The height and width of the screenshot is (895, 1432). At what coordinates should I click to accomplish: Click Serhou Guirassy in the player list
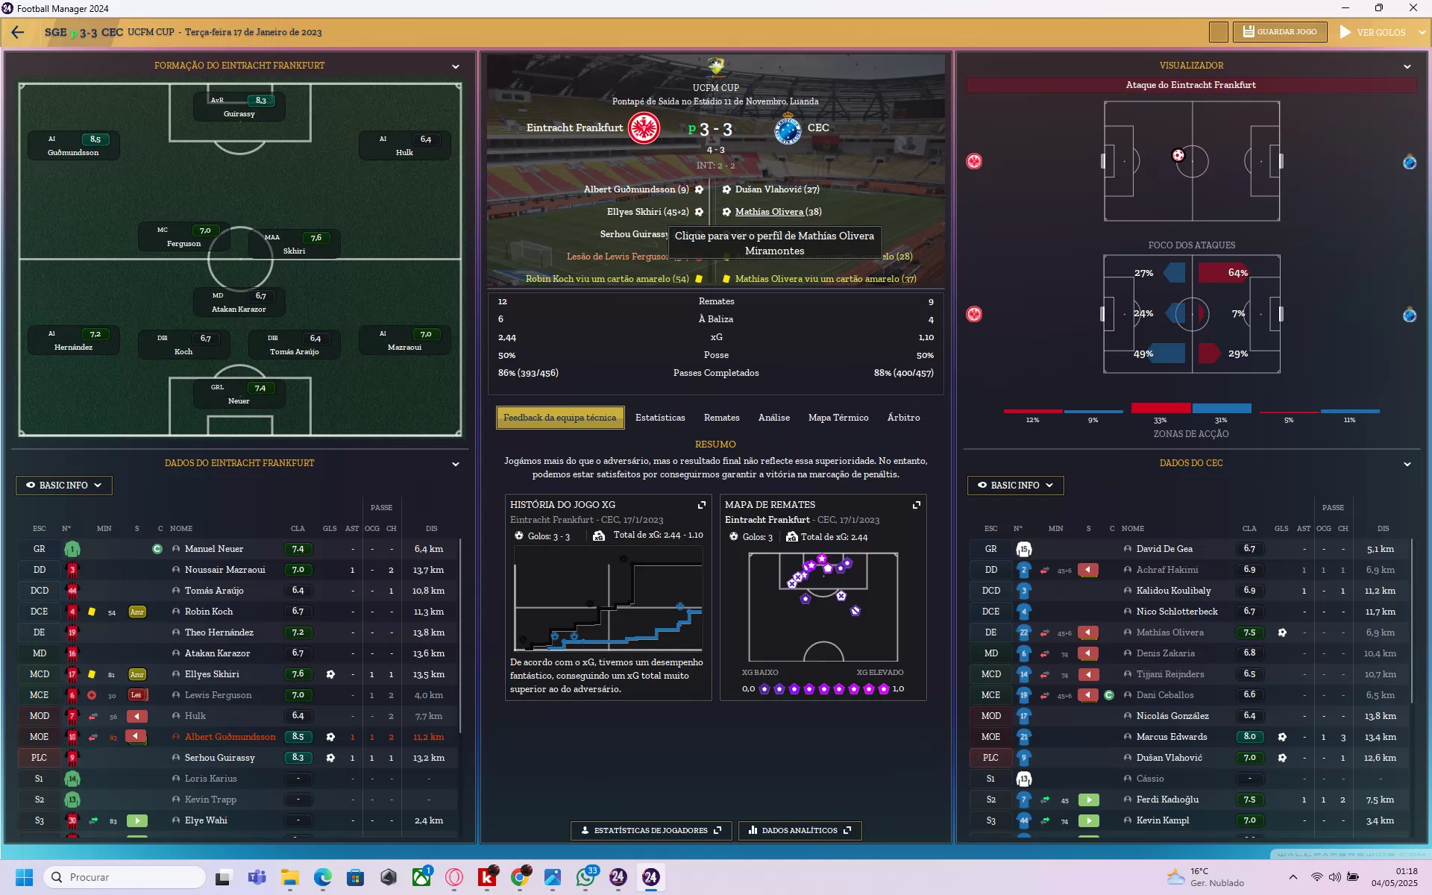pyautogui.click(x=220, y=758)
